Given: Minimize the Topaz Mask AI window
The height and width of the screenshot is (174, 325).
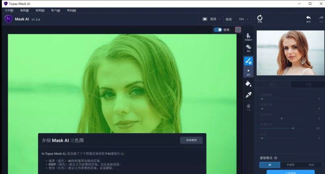Looking at the screenshot, I should coord(299,4).
